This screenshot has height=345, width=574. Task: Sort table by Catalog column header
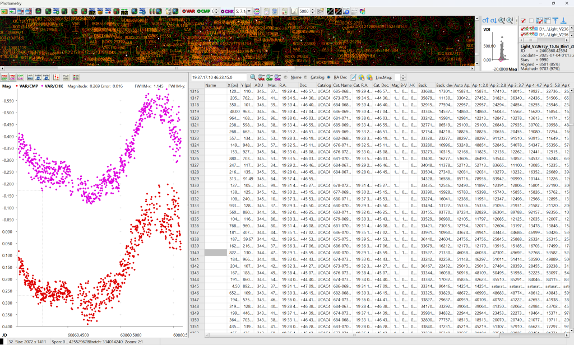[x=324, y=86]
